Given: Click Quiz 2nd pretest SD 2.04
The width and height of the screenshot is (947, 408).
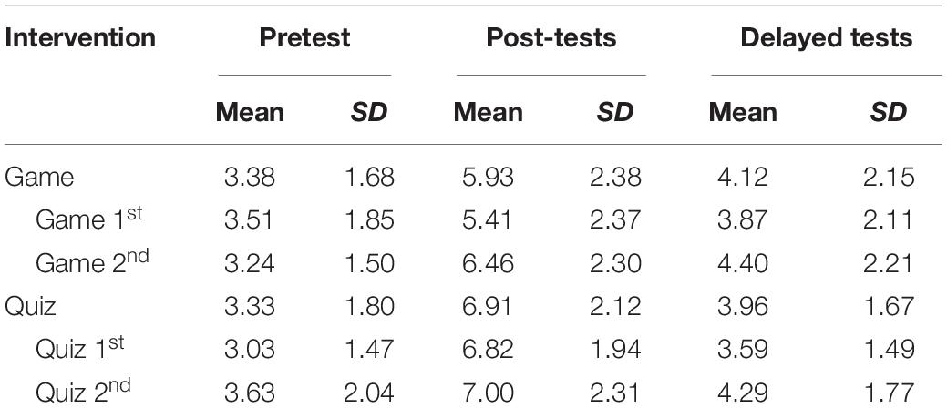Looking at the screenshot, I should coord(368,393).
